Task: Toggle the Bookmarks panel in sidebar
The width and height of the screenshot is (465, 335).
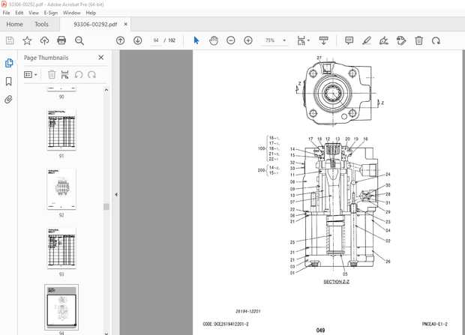Action: point(9,81)
